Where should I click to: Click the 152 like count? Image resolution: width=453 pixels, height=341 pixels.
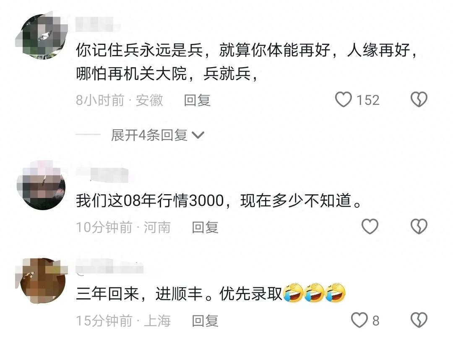click(368, 100)
